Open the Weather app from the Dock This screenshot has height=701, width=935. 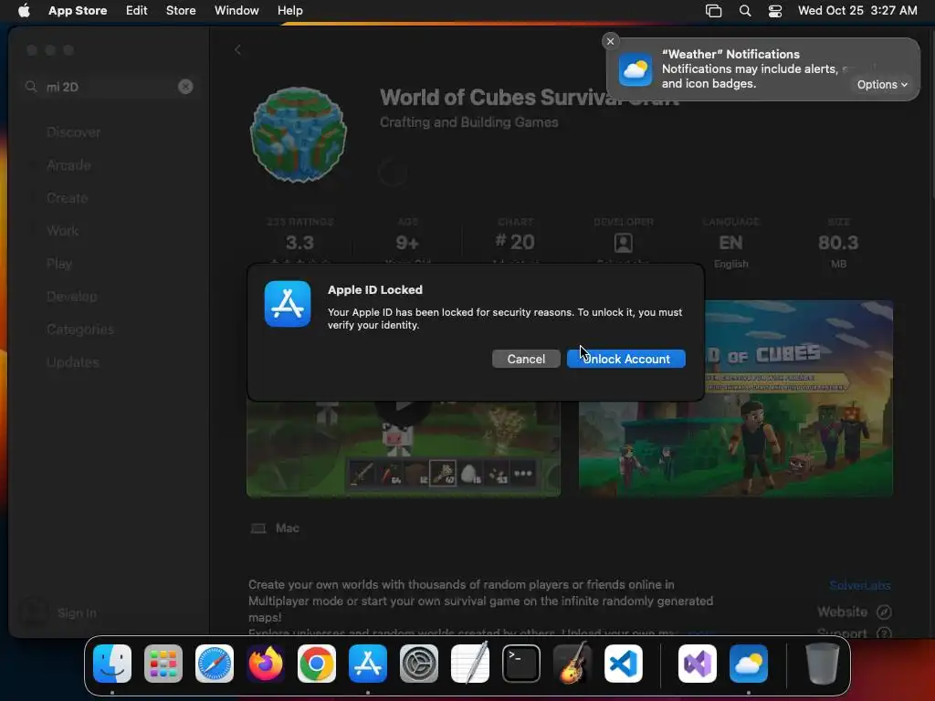[749, 664]
